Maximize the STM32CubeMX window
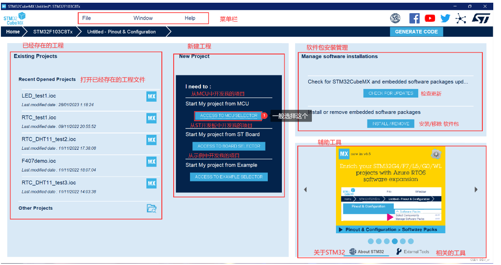 pyautogui.click(x=470, y=6)
